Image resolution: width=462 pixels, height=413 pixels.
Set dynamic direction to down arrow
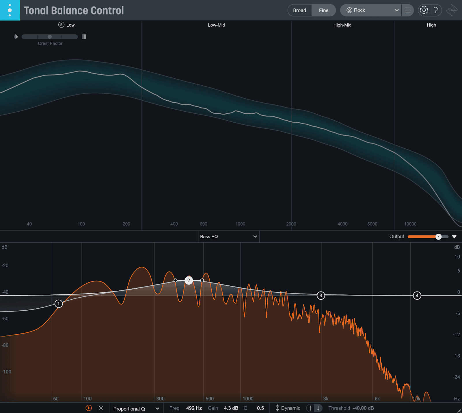pyautogui.click(x=318, y=408)
